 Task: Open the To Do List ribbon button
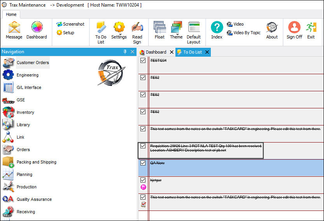pyautogui.click(x=101, y=33)
